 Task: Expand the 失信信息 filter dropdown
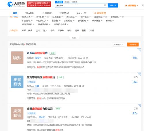[x=69, y=21]
